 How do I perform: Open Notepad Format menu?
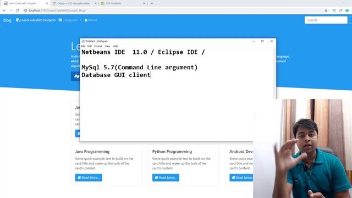coord(98,46)
